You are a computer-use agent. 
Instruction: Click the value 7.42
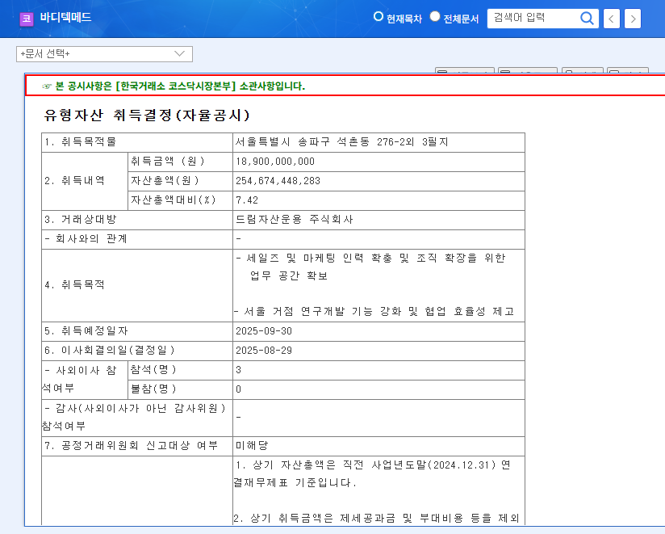tap(247, 200)
